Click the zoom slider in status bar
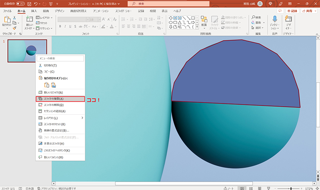Viewport: 320px width, 190px height. pyautogui.click(x=290, y=188)
